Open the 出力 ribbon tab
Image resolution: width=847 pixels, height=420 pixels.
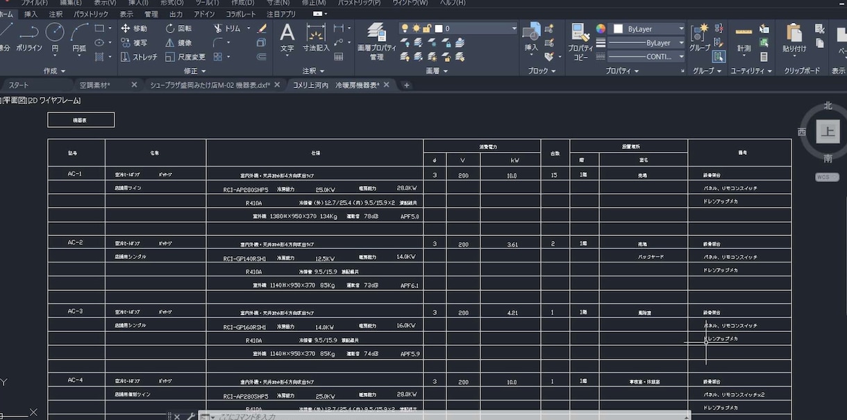176,14
